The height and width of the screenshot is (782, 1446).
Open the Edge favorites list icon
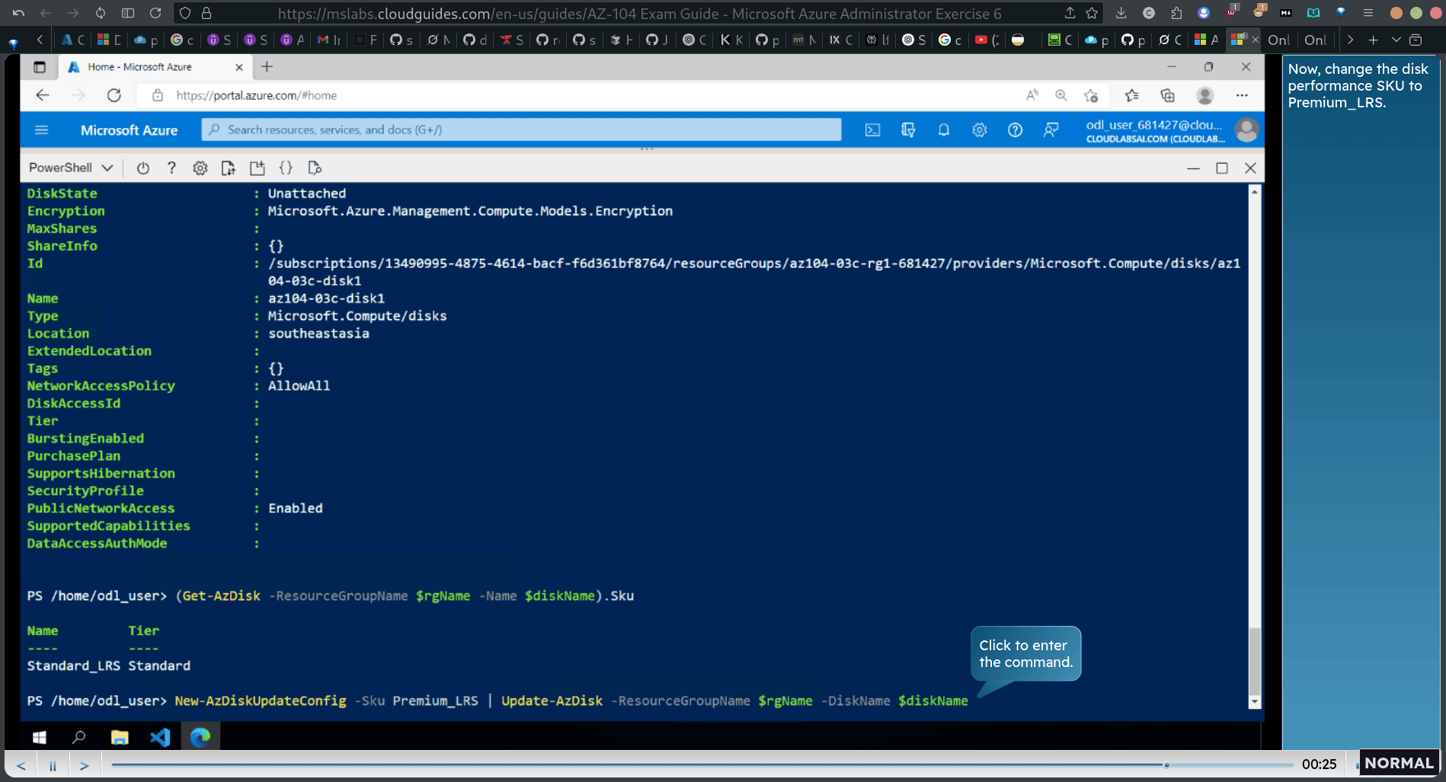(1131, 95)
